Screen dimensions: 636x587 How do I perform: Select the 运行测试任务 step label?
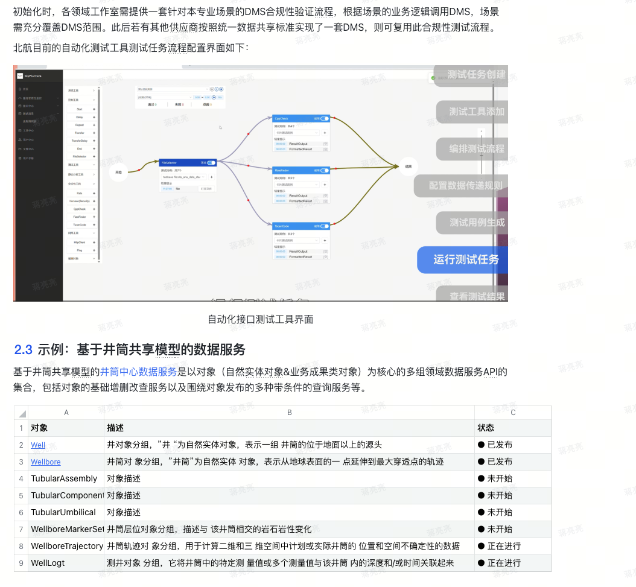pyautogui.click(x=466, y=260)
